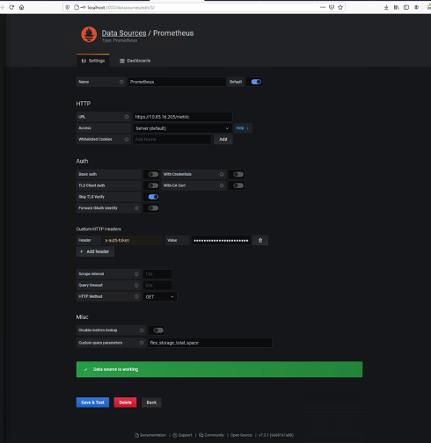Click the info icon next to URL
Screen dimensions: 431x443
[127, 117]
